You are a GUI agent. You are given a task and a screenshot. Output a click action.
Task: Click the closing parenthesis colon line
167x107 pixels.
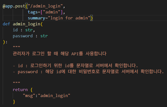5,42
